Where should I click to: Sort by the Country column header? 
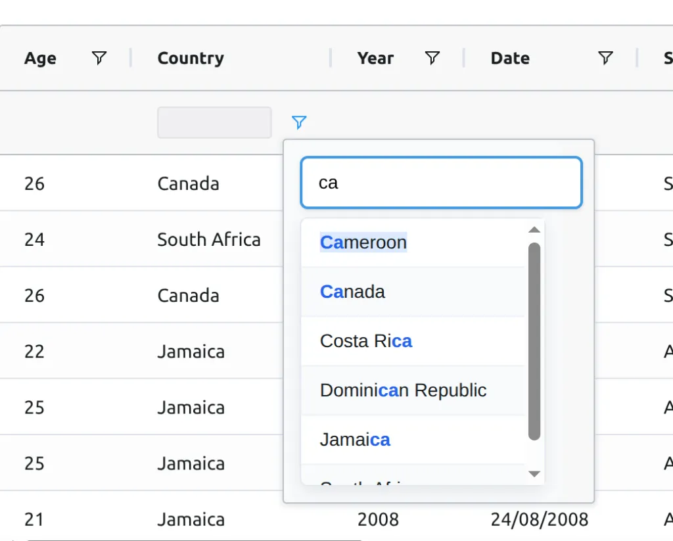[191, 59]
